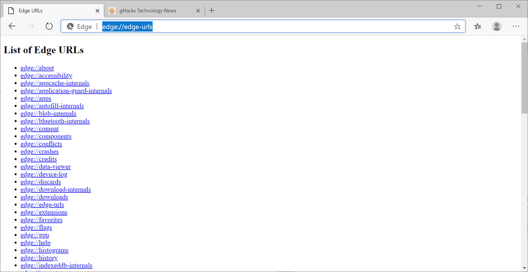Open Settings and more ellipsis menu
528x272 pixels.
(x=516, y=26)
